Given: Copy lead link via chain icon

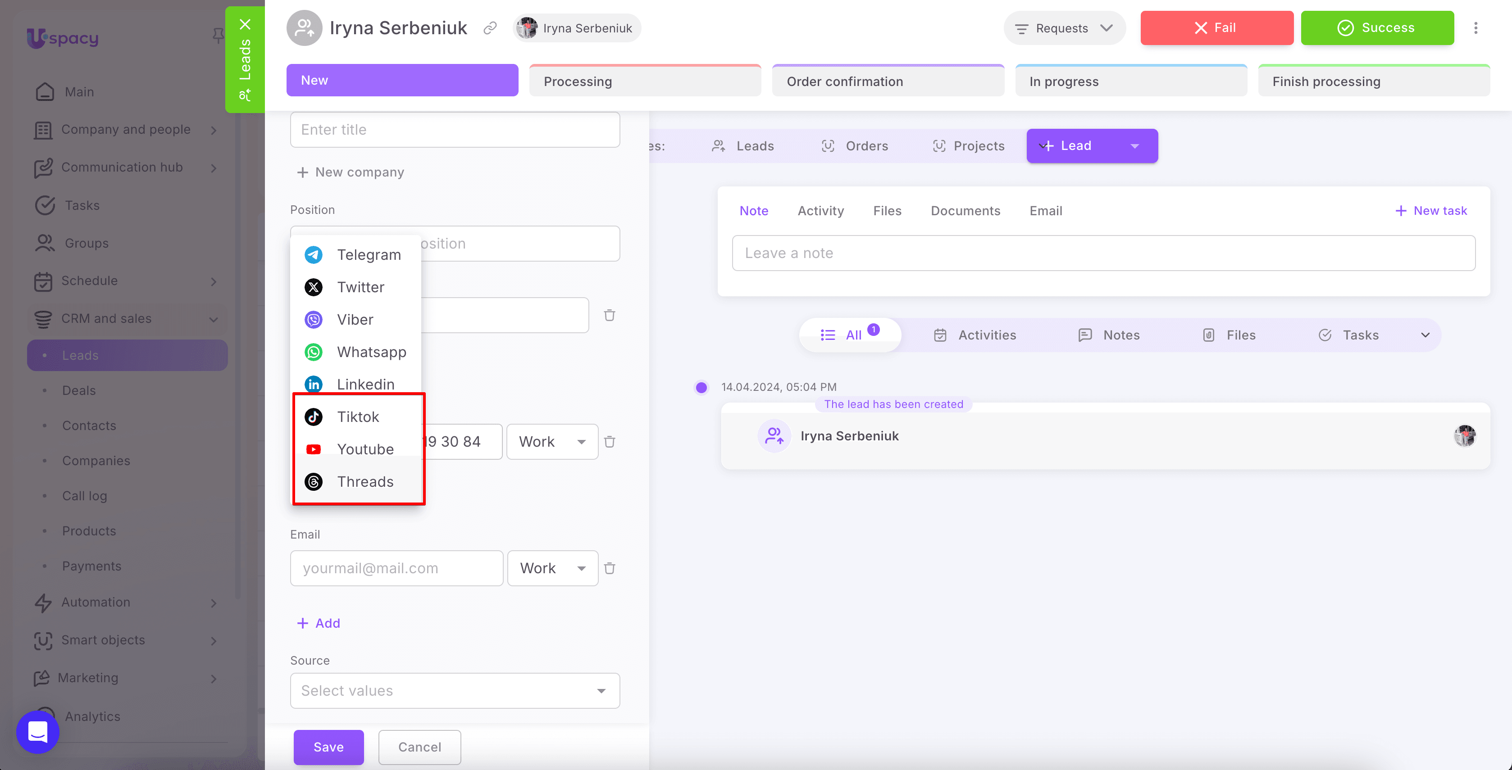Looking at the screenshot, I should (x=490, y=28).
